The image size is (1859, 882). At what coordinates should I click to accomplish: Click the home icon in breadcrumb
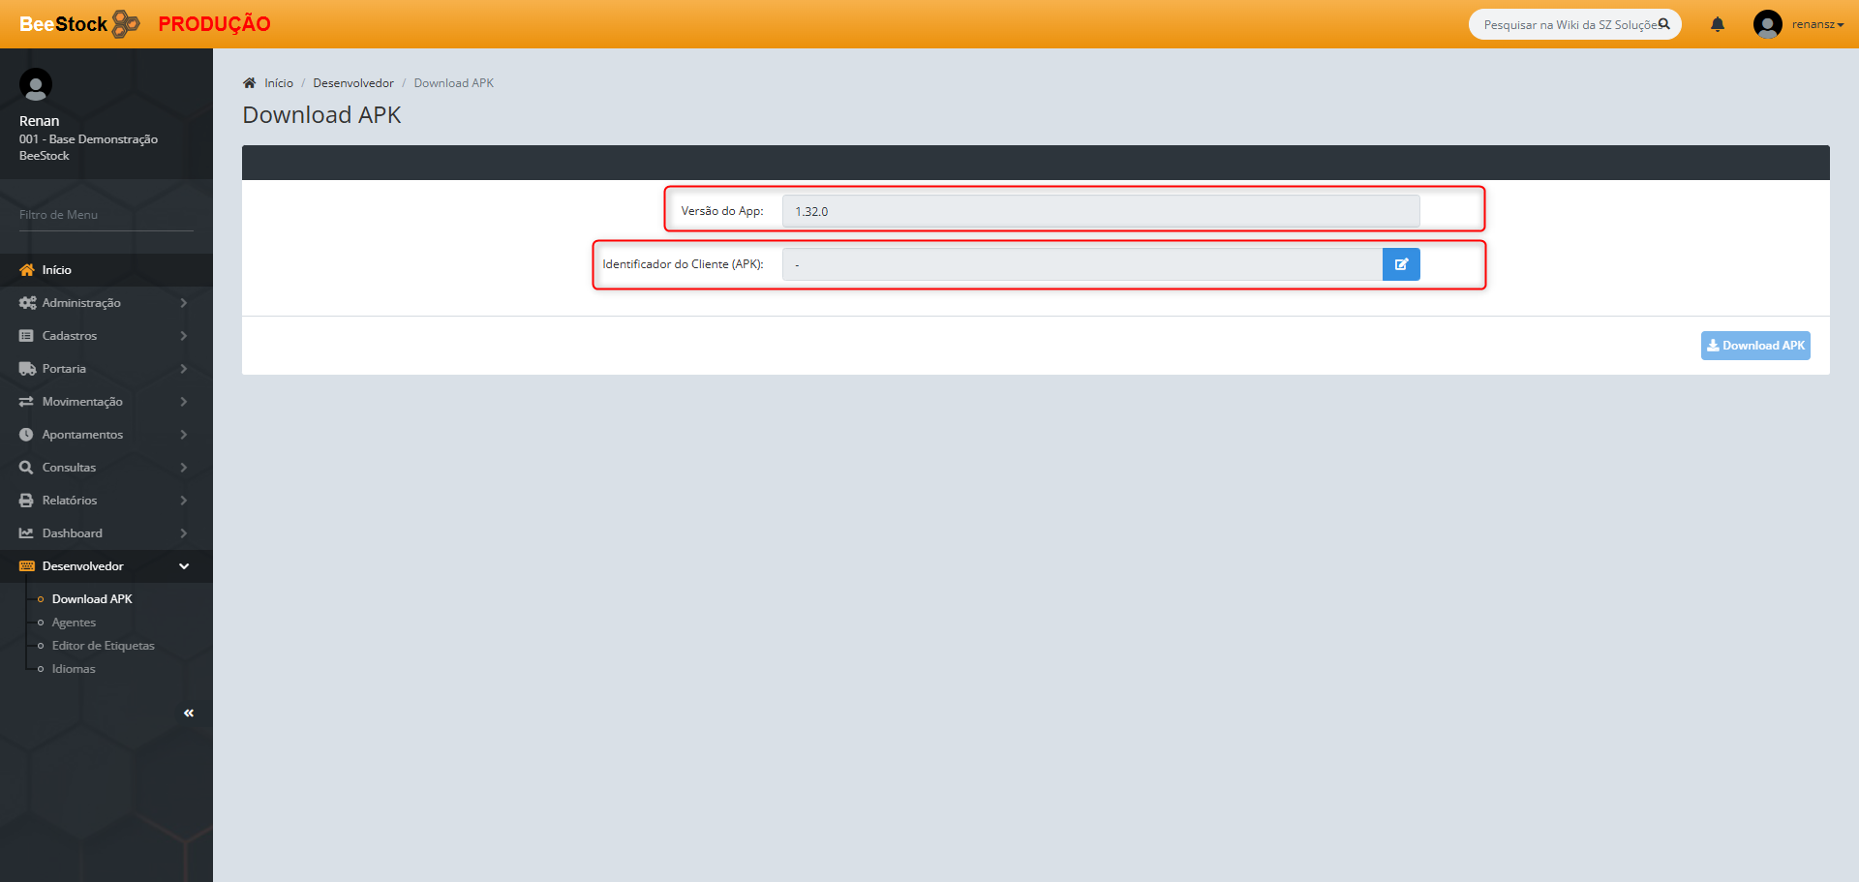[250, 83]
